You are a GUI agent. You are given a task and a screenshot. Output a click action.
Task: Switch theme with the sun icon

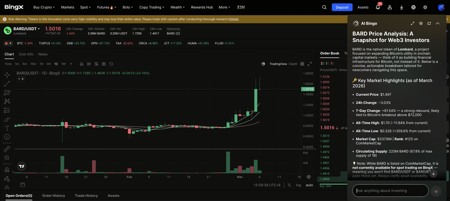pos(425,7)
